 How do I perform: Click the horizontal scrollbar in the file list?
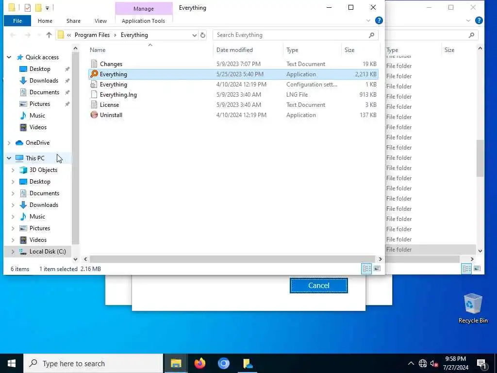pyautogui.click(x=232, y=259)
